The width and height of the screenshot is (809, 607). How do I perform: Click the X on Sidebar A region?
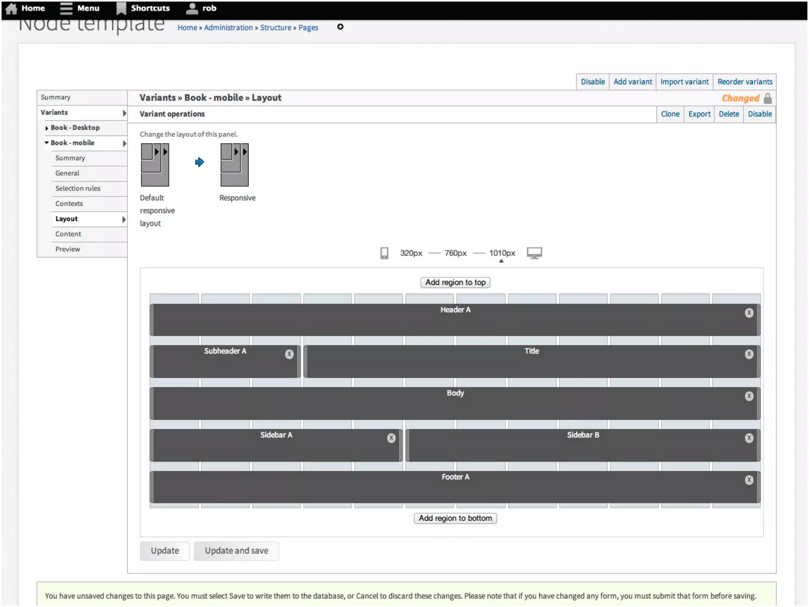(x=391, y=438)
